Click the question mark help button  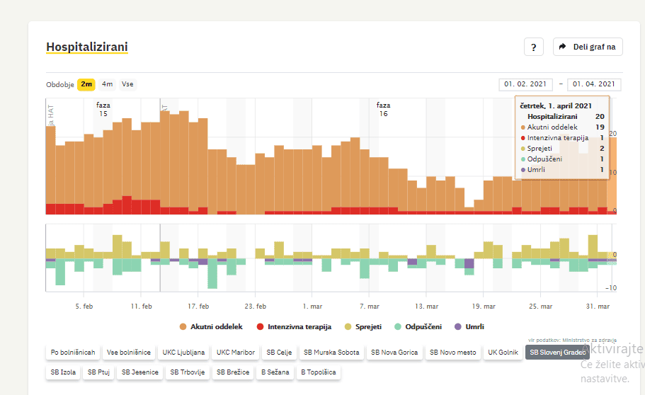click(534, 47)
